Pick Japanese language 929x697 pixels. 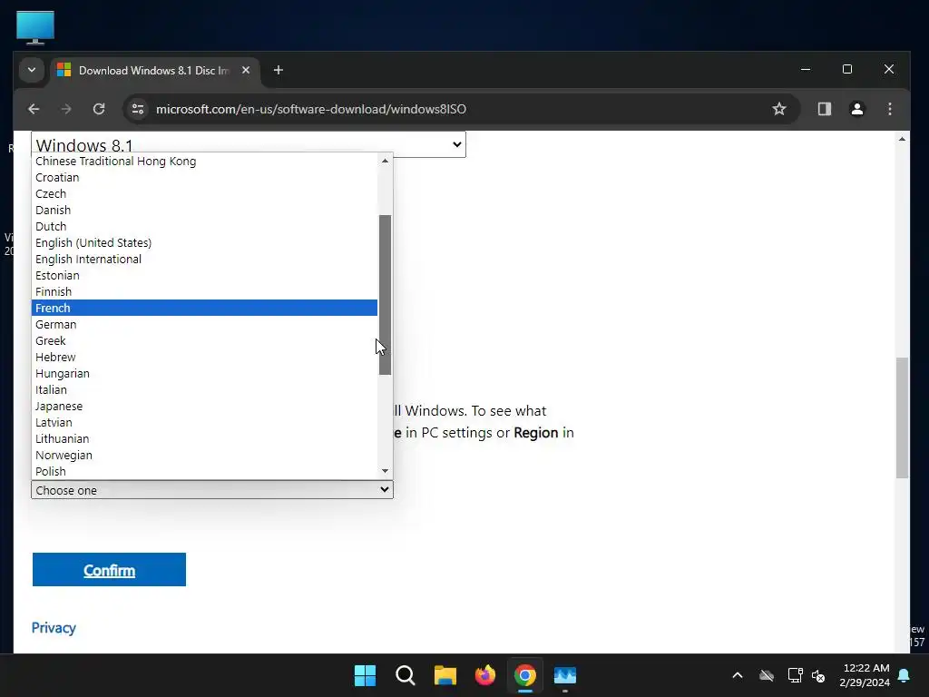pyautogui.click(x=204, y=406)
